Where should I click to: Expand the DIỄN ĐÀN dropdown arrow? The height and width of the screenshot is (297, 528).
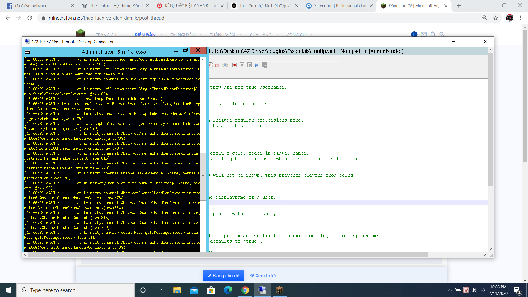tap(161, 35)
